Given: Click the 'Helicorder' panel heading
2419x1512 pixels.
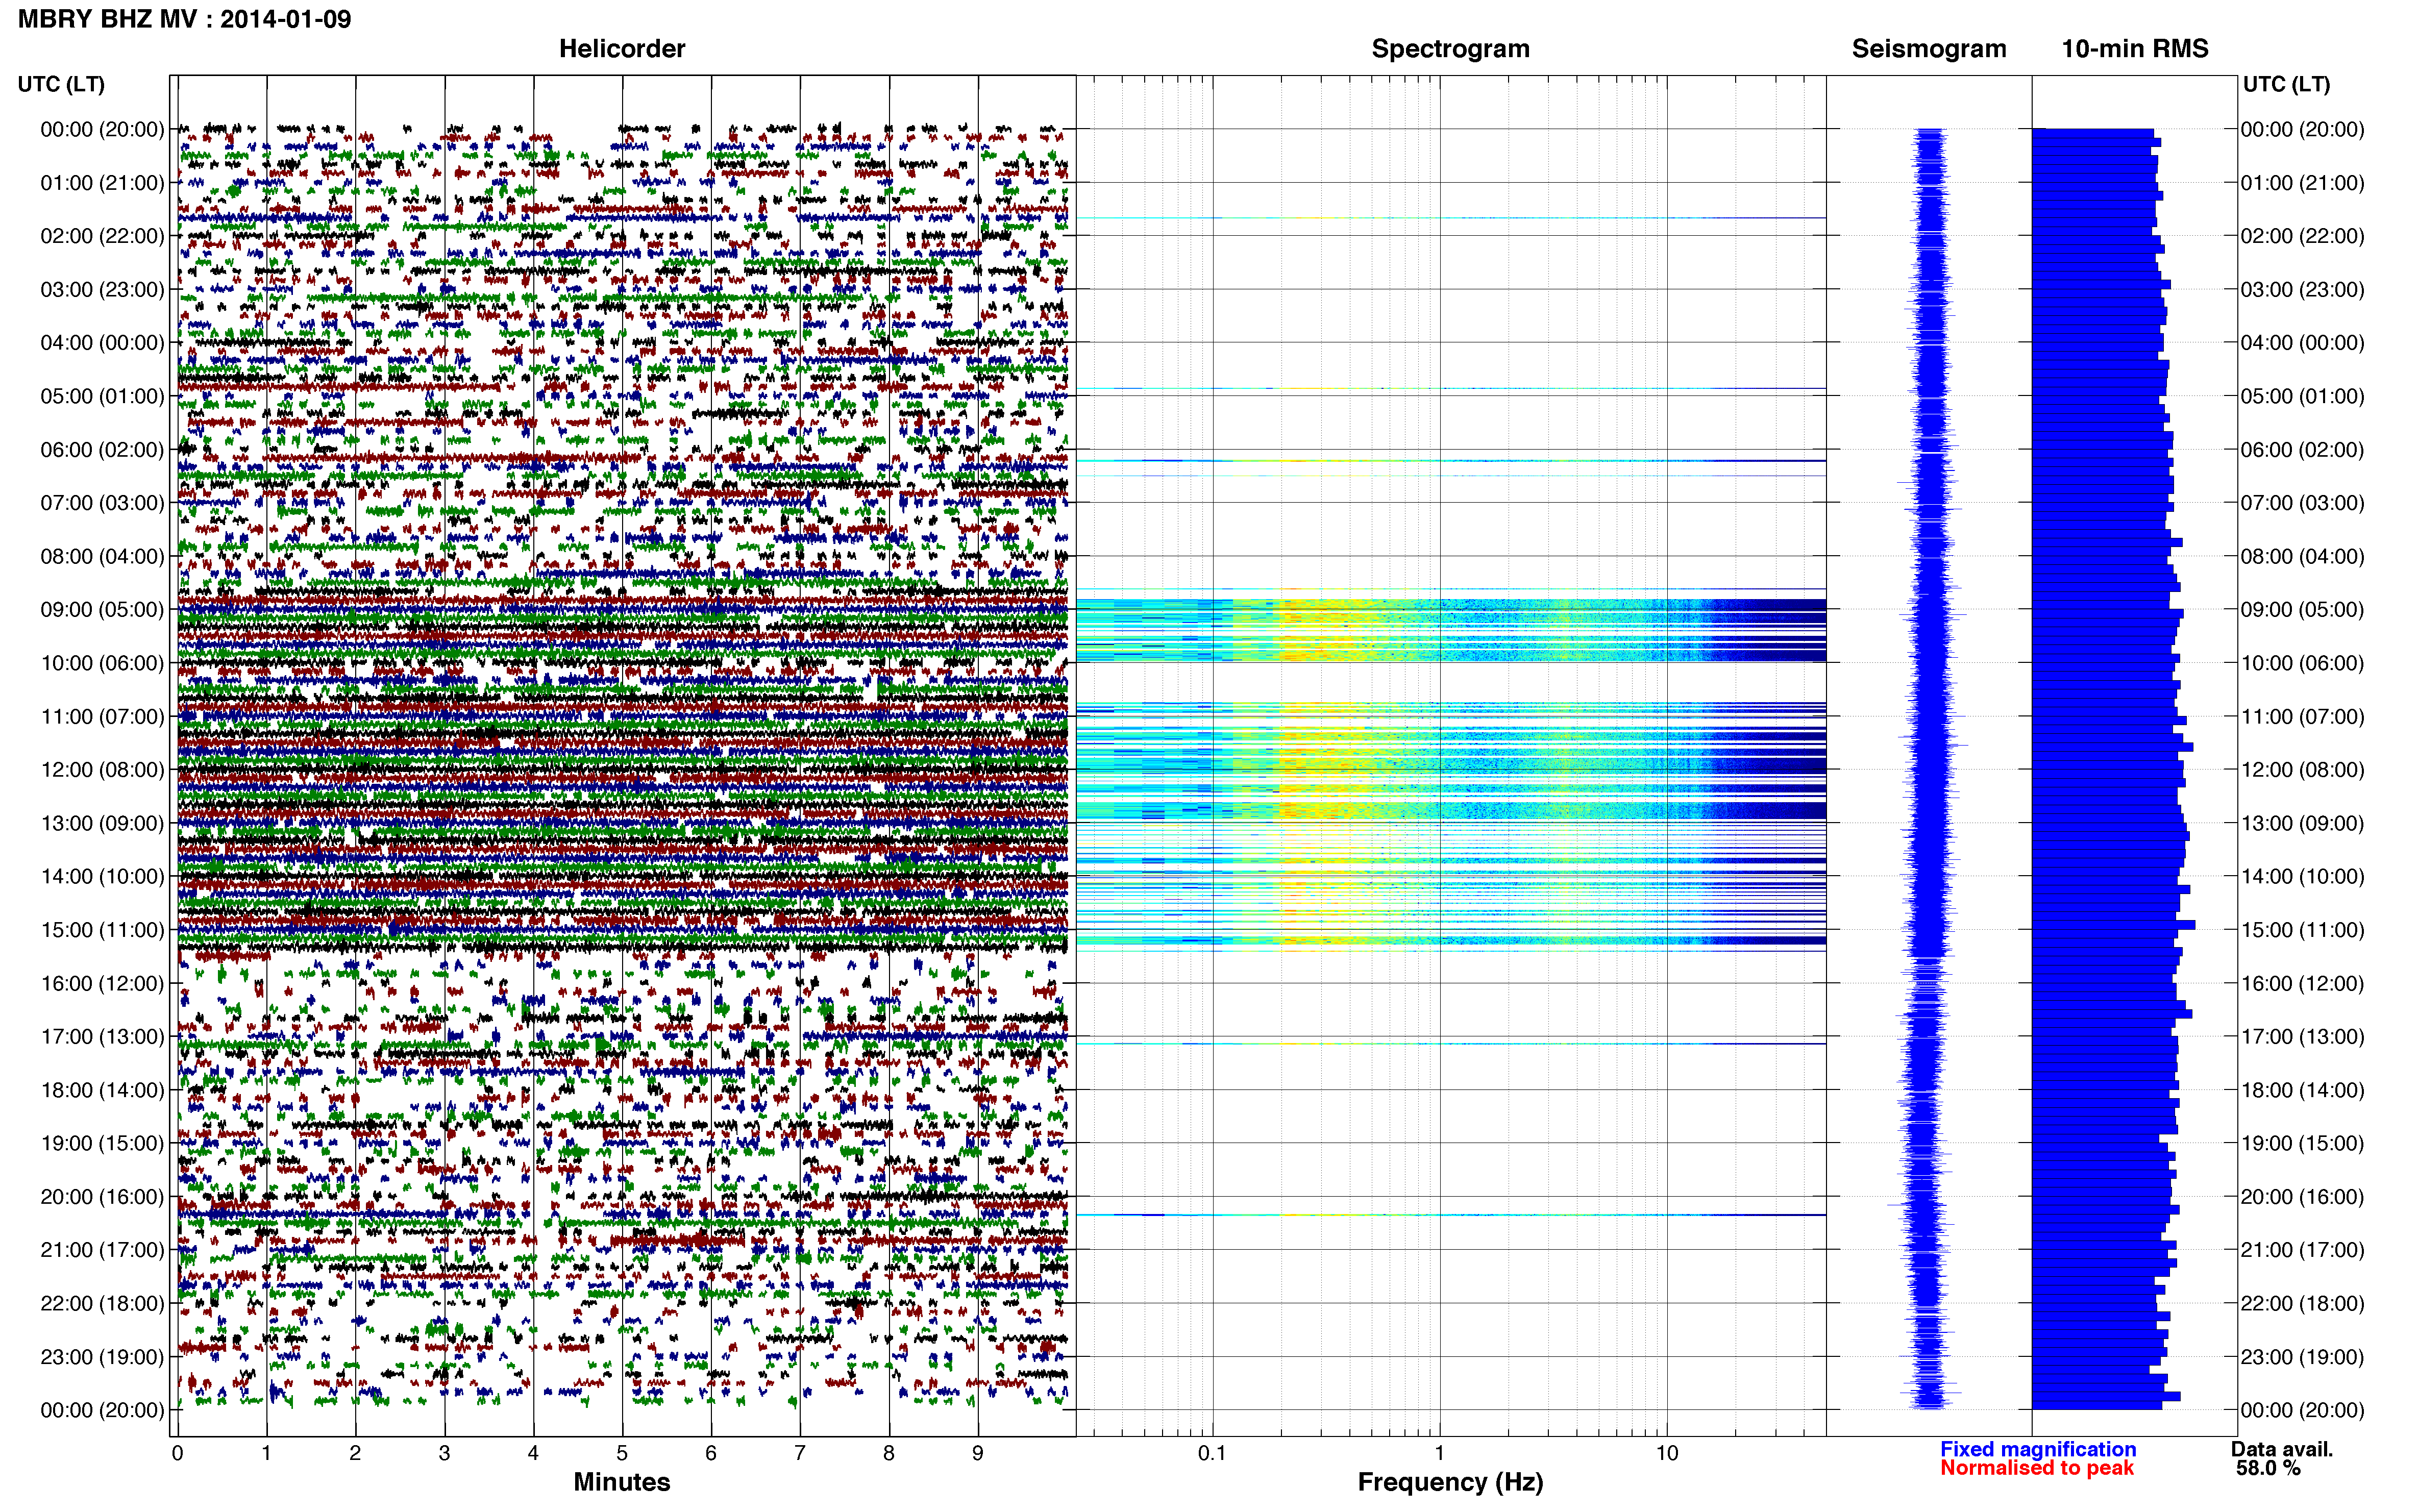Looking at the screenshot, I should click(622, 49).
